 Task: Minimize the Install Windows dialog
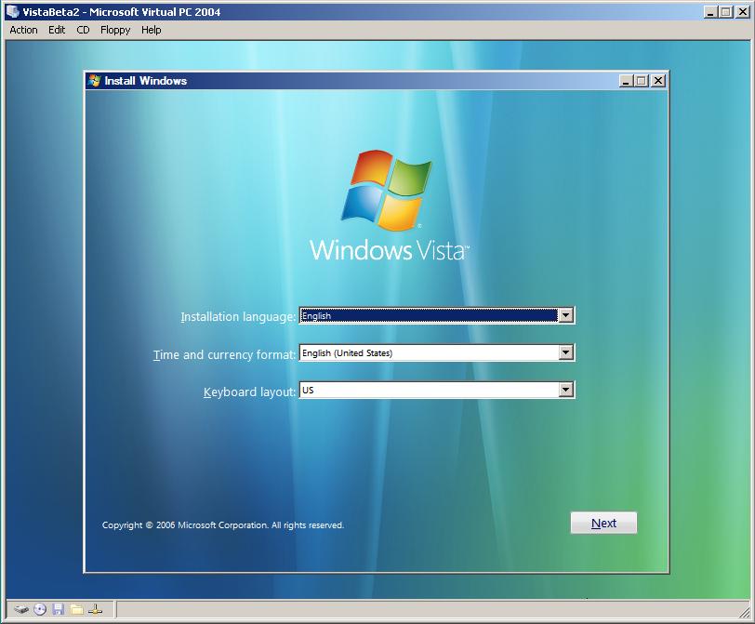pyautogui.click(x=626, y=80)
